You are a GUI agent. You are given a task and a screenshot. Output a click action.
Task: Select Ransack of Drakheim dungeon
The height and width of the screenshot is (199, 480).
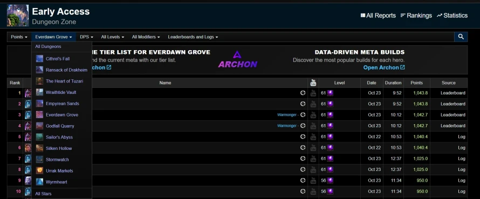pyautogui.click(x=66, y=70)
